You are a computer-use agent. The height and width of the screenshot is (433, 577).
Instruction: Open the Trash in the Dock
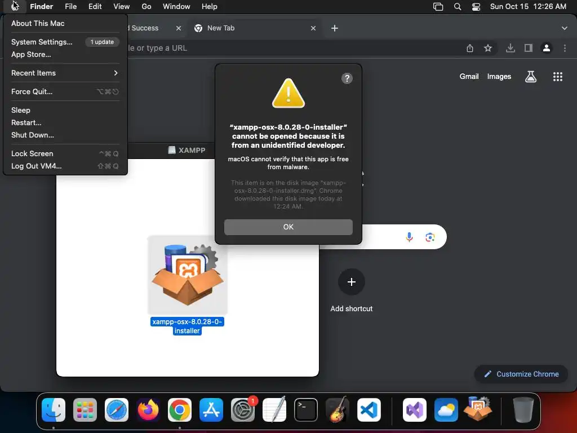pyautogui.click(x=523, y=410)
